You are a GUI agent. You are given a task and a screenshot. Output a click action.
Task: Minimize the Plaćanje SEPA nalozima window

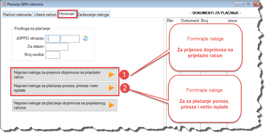(x=239, y=4)
